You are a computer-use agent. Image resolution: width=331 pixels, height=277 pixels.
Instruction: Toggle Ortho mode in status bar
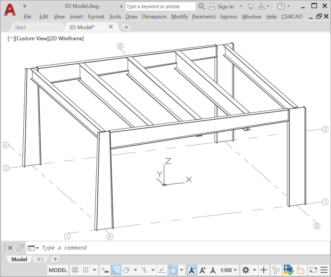tap(116, 270)
